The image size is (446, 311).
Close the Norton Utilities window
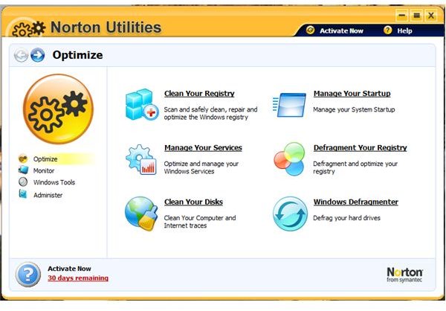pyautogui.click(x=431, y=15)
